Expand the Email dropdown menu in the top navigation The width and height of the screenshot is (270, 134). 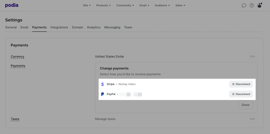point(144,5)
